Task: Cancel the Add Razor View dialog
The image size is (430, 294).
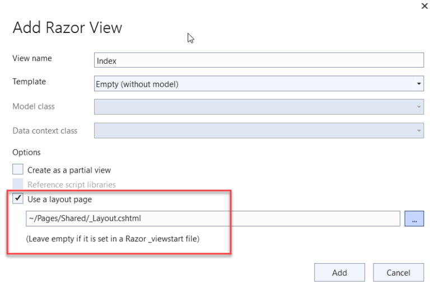Action: click(398, 272)
